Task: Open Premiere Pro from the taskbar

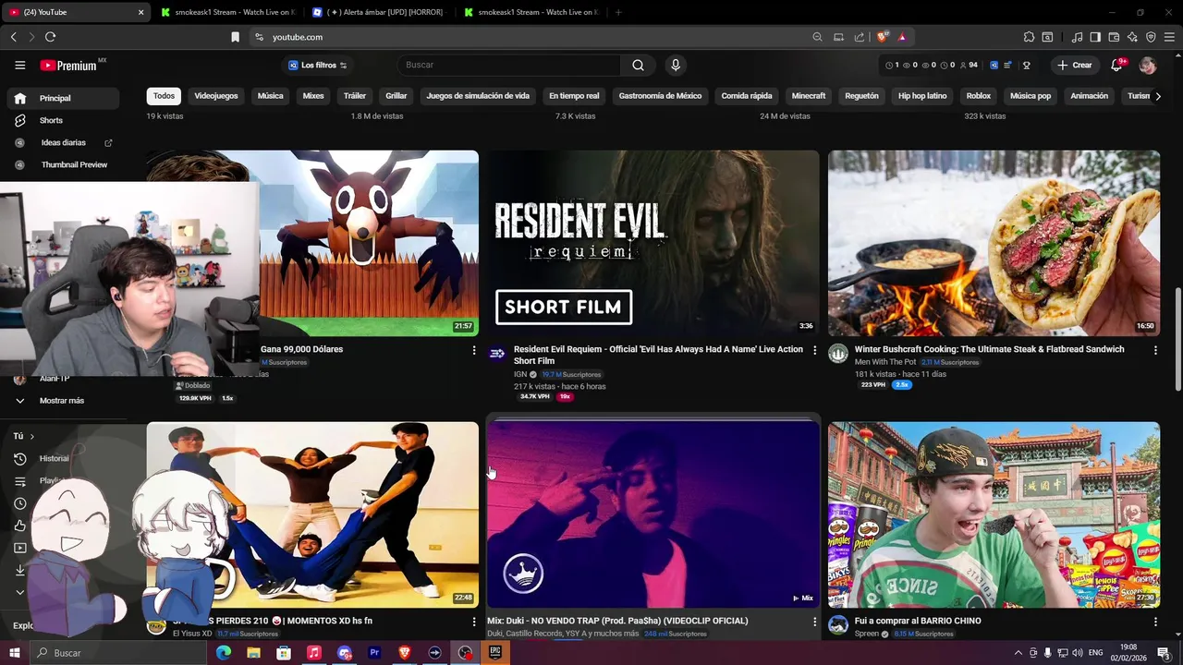Action: pos(374,653)
